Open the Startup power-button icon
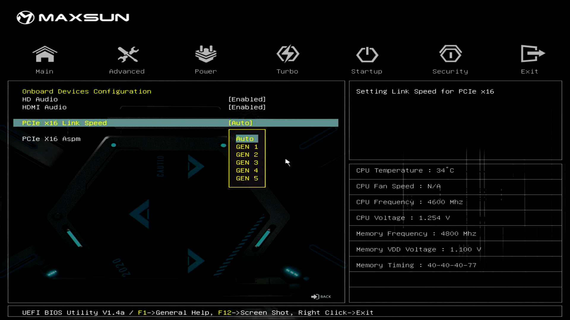Screen dimensions: 570x320 pyautogui.click(x=367, y=54)
